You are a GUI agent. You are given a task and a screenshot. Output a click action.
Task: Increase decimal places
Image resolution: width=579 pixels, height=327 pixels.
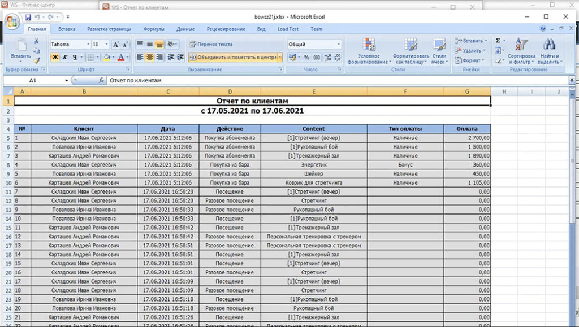click(x=327, y=57)
